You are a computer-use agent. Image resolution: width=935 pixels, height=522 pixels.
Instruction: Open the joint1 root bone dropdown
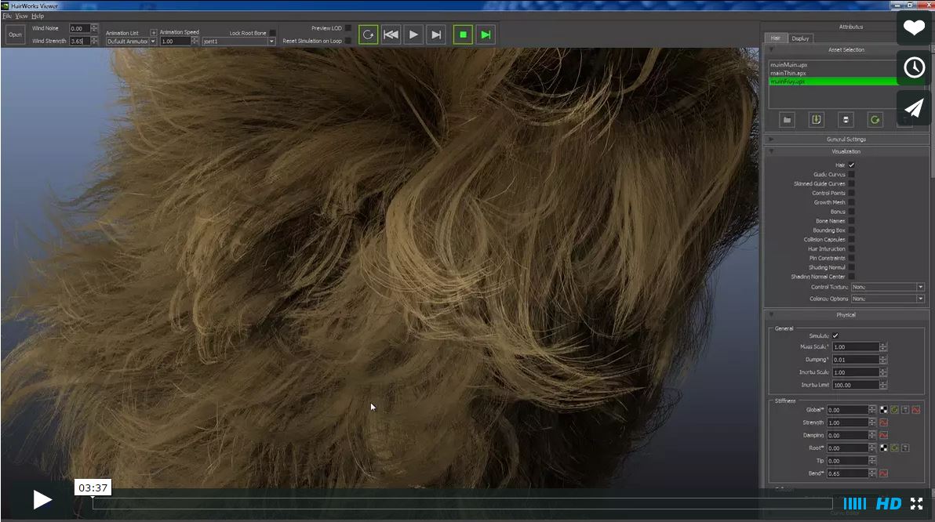(238, 41)
